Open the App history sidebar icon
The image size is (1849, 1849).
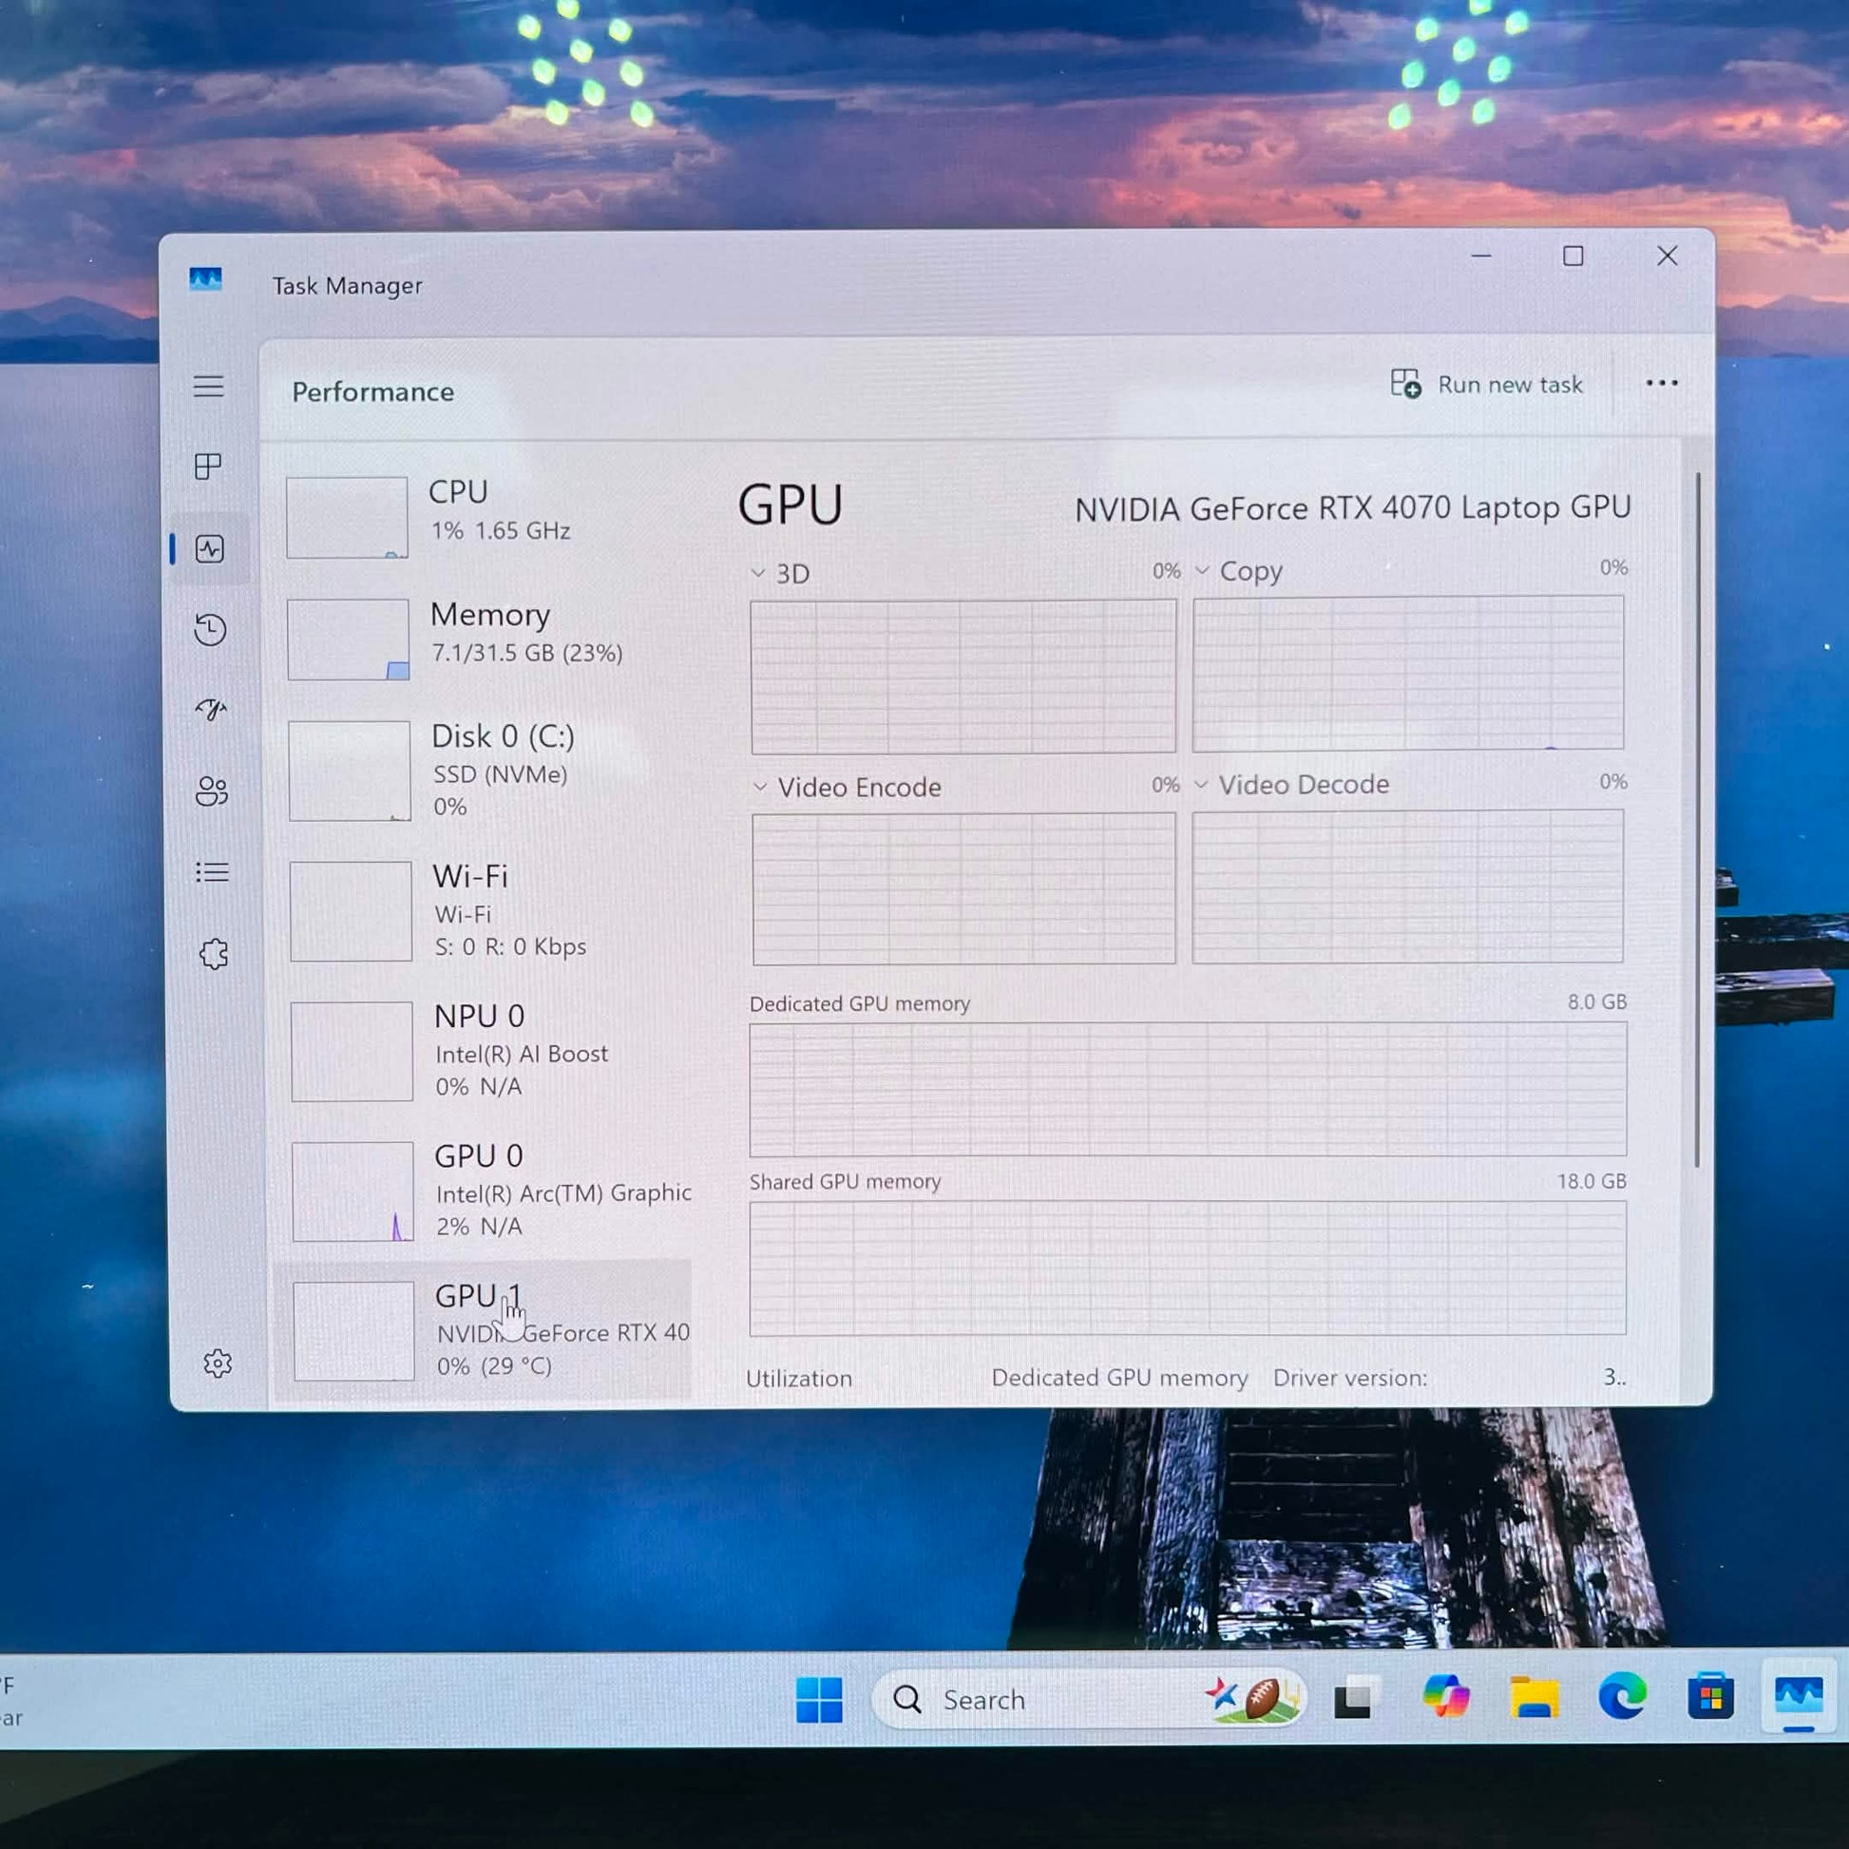211,629
